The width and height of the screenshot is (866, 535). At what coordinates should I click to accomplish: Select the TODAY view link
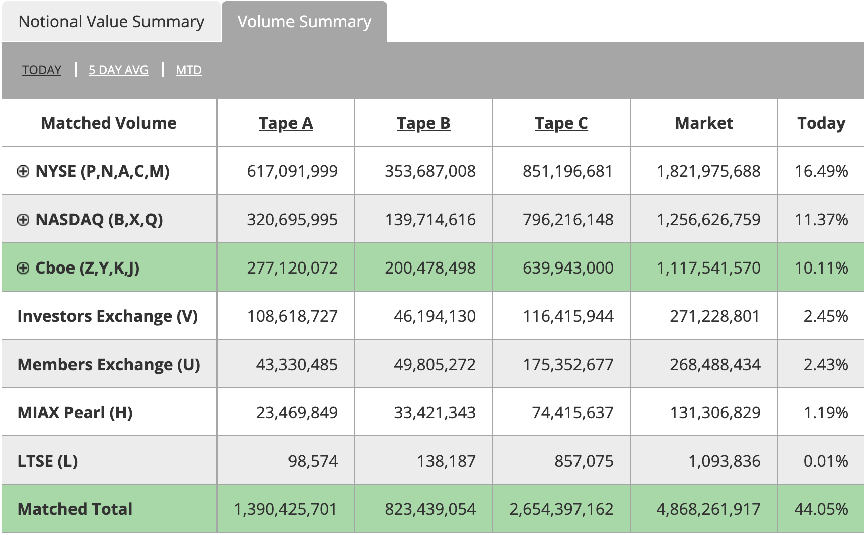click(x=41, y=70)
